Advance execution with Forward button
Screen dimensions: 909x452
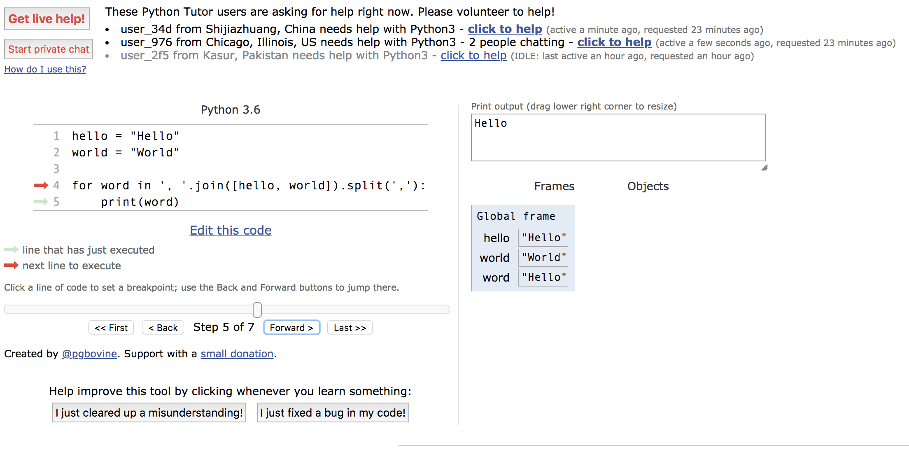[291, 328]
